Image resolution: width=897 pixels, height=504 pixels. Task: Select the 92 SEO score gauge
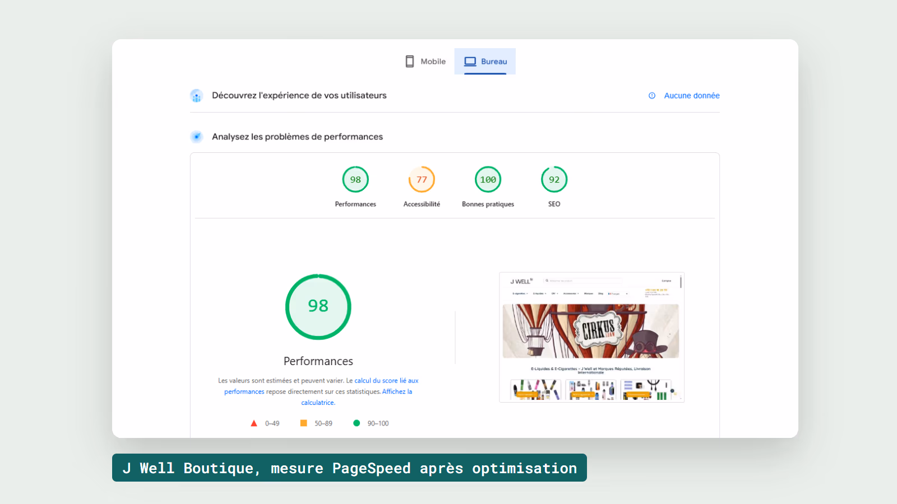(x=554, y=180)
